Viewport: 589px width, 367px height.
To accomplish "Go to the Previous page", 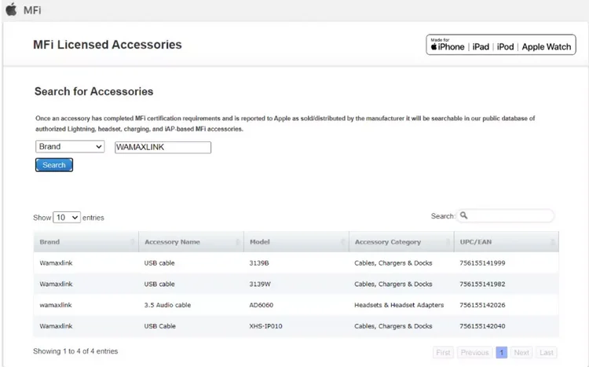I will (474, 353).
